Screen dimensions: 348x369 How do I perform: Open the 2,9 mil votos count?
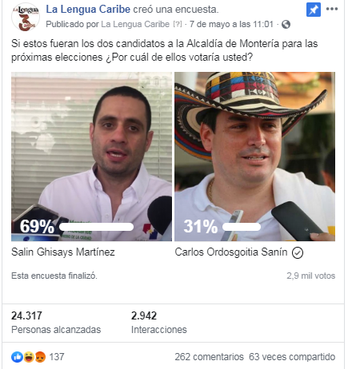coord(311,276)
